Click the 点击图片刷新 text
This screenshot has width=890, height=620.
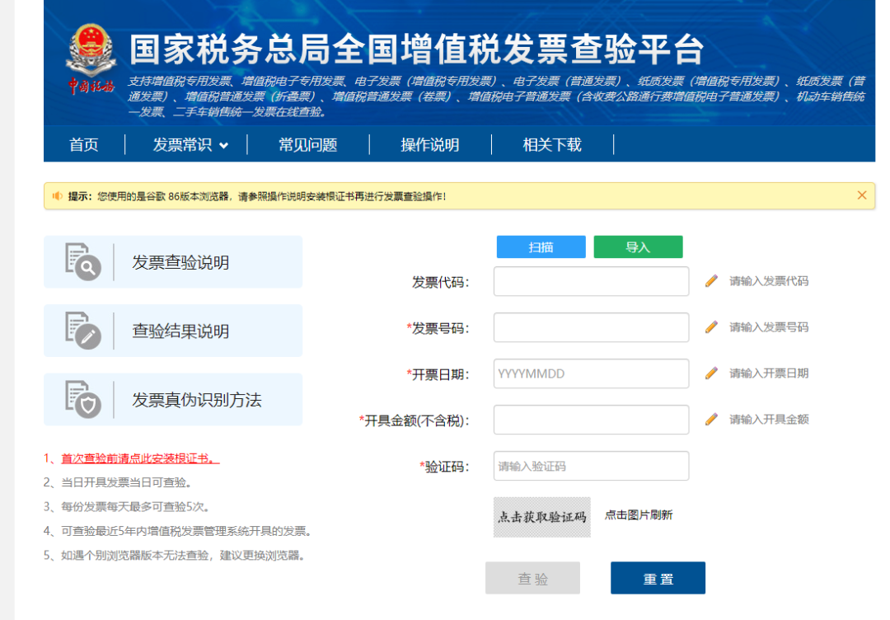(x=639, y=515)
